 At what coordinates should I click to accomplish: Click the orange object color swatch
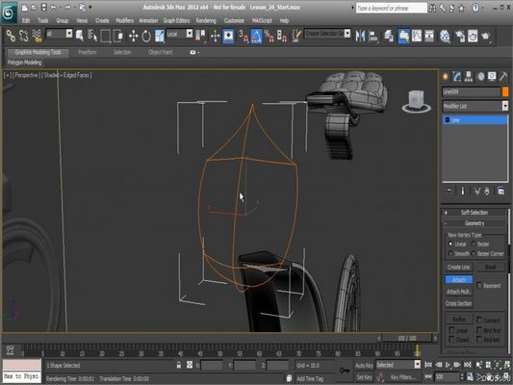pos(505,91)
